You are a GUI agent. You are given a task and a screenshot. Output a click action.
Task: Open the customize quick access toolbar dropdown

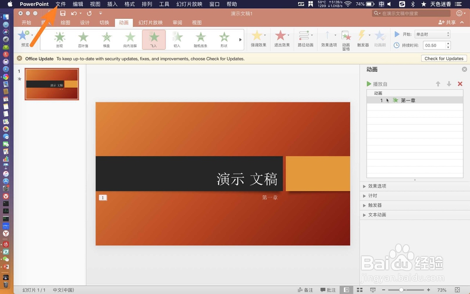[101, 13]
